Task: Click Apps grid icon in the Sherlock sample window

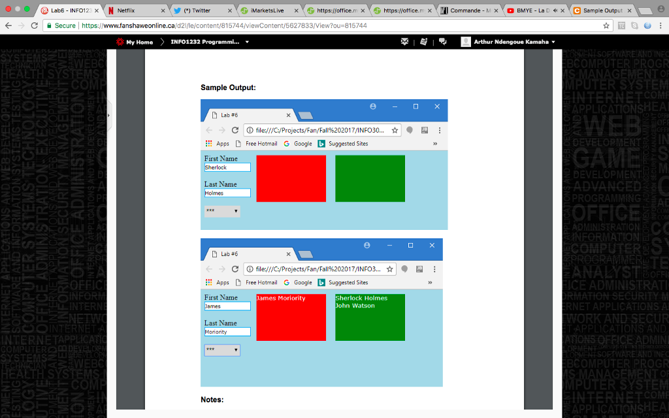Action: (x=208, y=144)
